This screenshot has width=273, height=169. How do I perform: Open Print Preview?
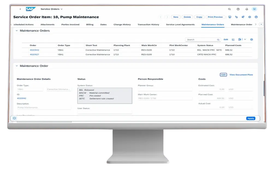tap(215, 17)
